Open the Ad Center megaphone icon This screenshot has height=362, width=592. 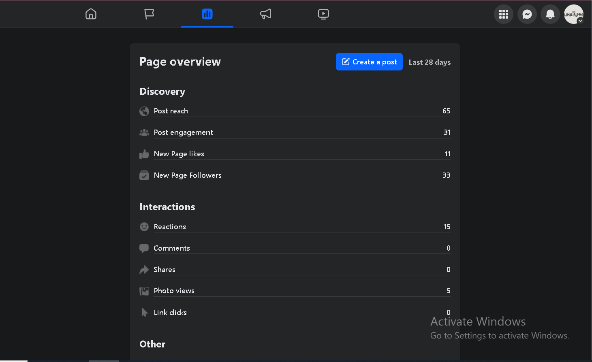[x=265, y=14]
